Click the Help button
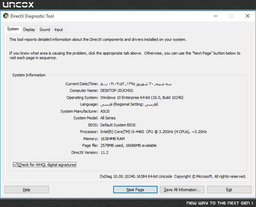256x207 pixels. click(x=27, y=190)
